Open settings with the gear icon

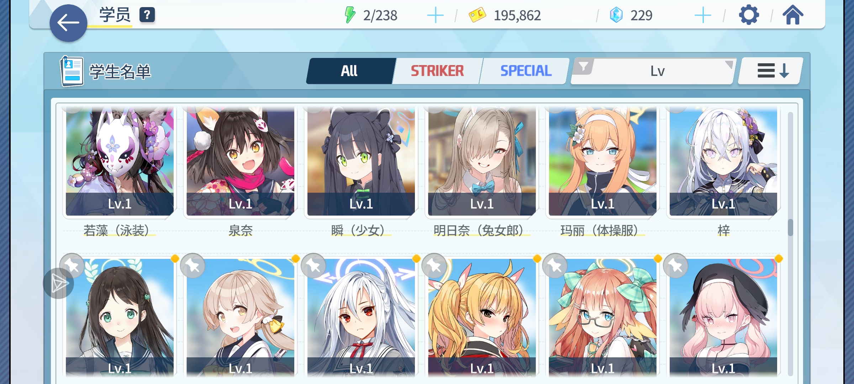[749, 15]
